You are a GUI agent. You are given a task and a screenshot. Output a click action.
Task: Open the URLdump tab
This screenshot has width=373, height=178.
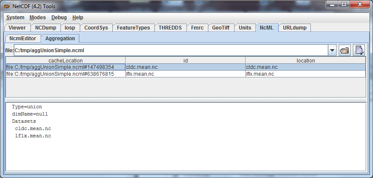coord(295,28)
